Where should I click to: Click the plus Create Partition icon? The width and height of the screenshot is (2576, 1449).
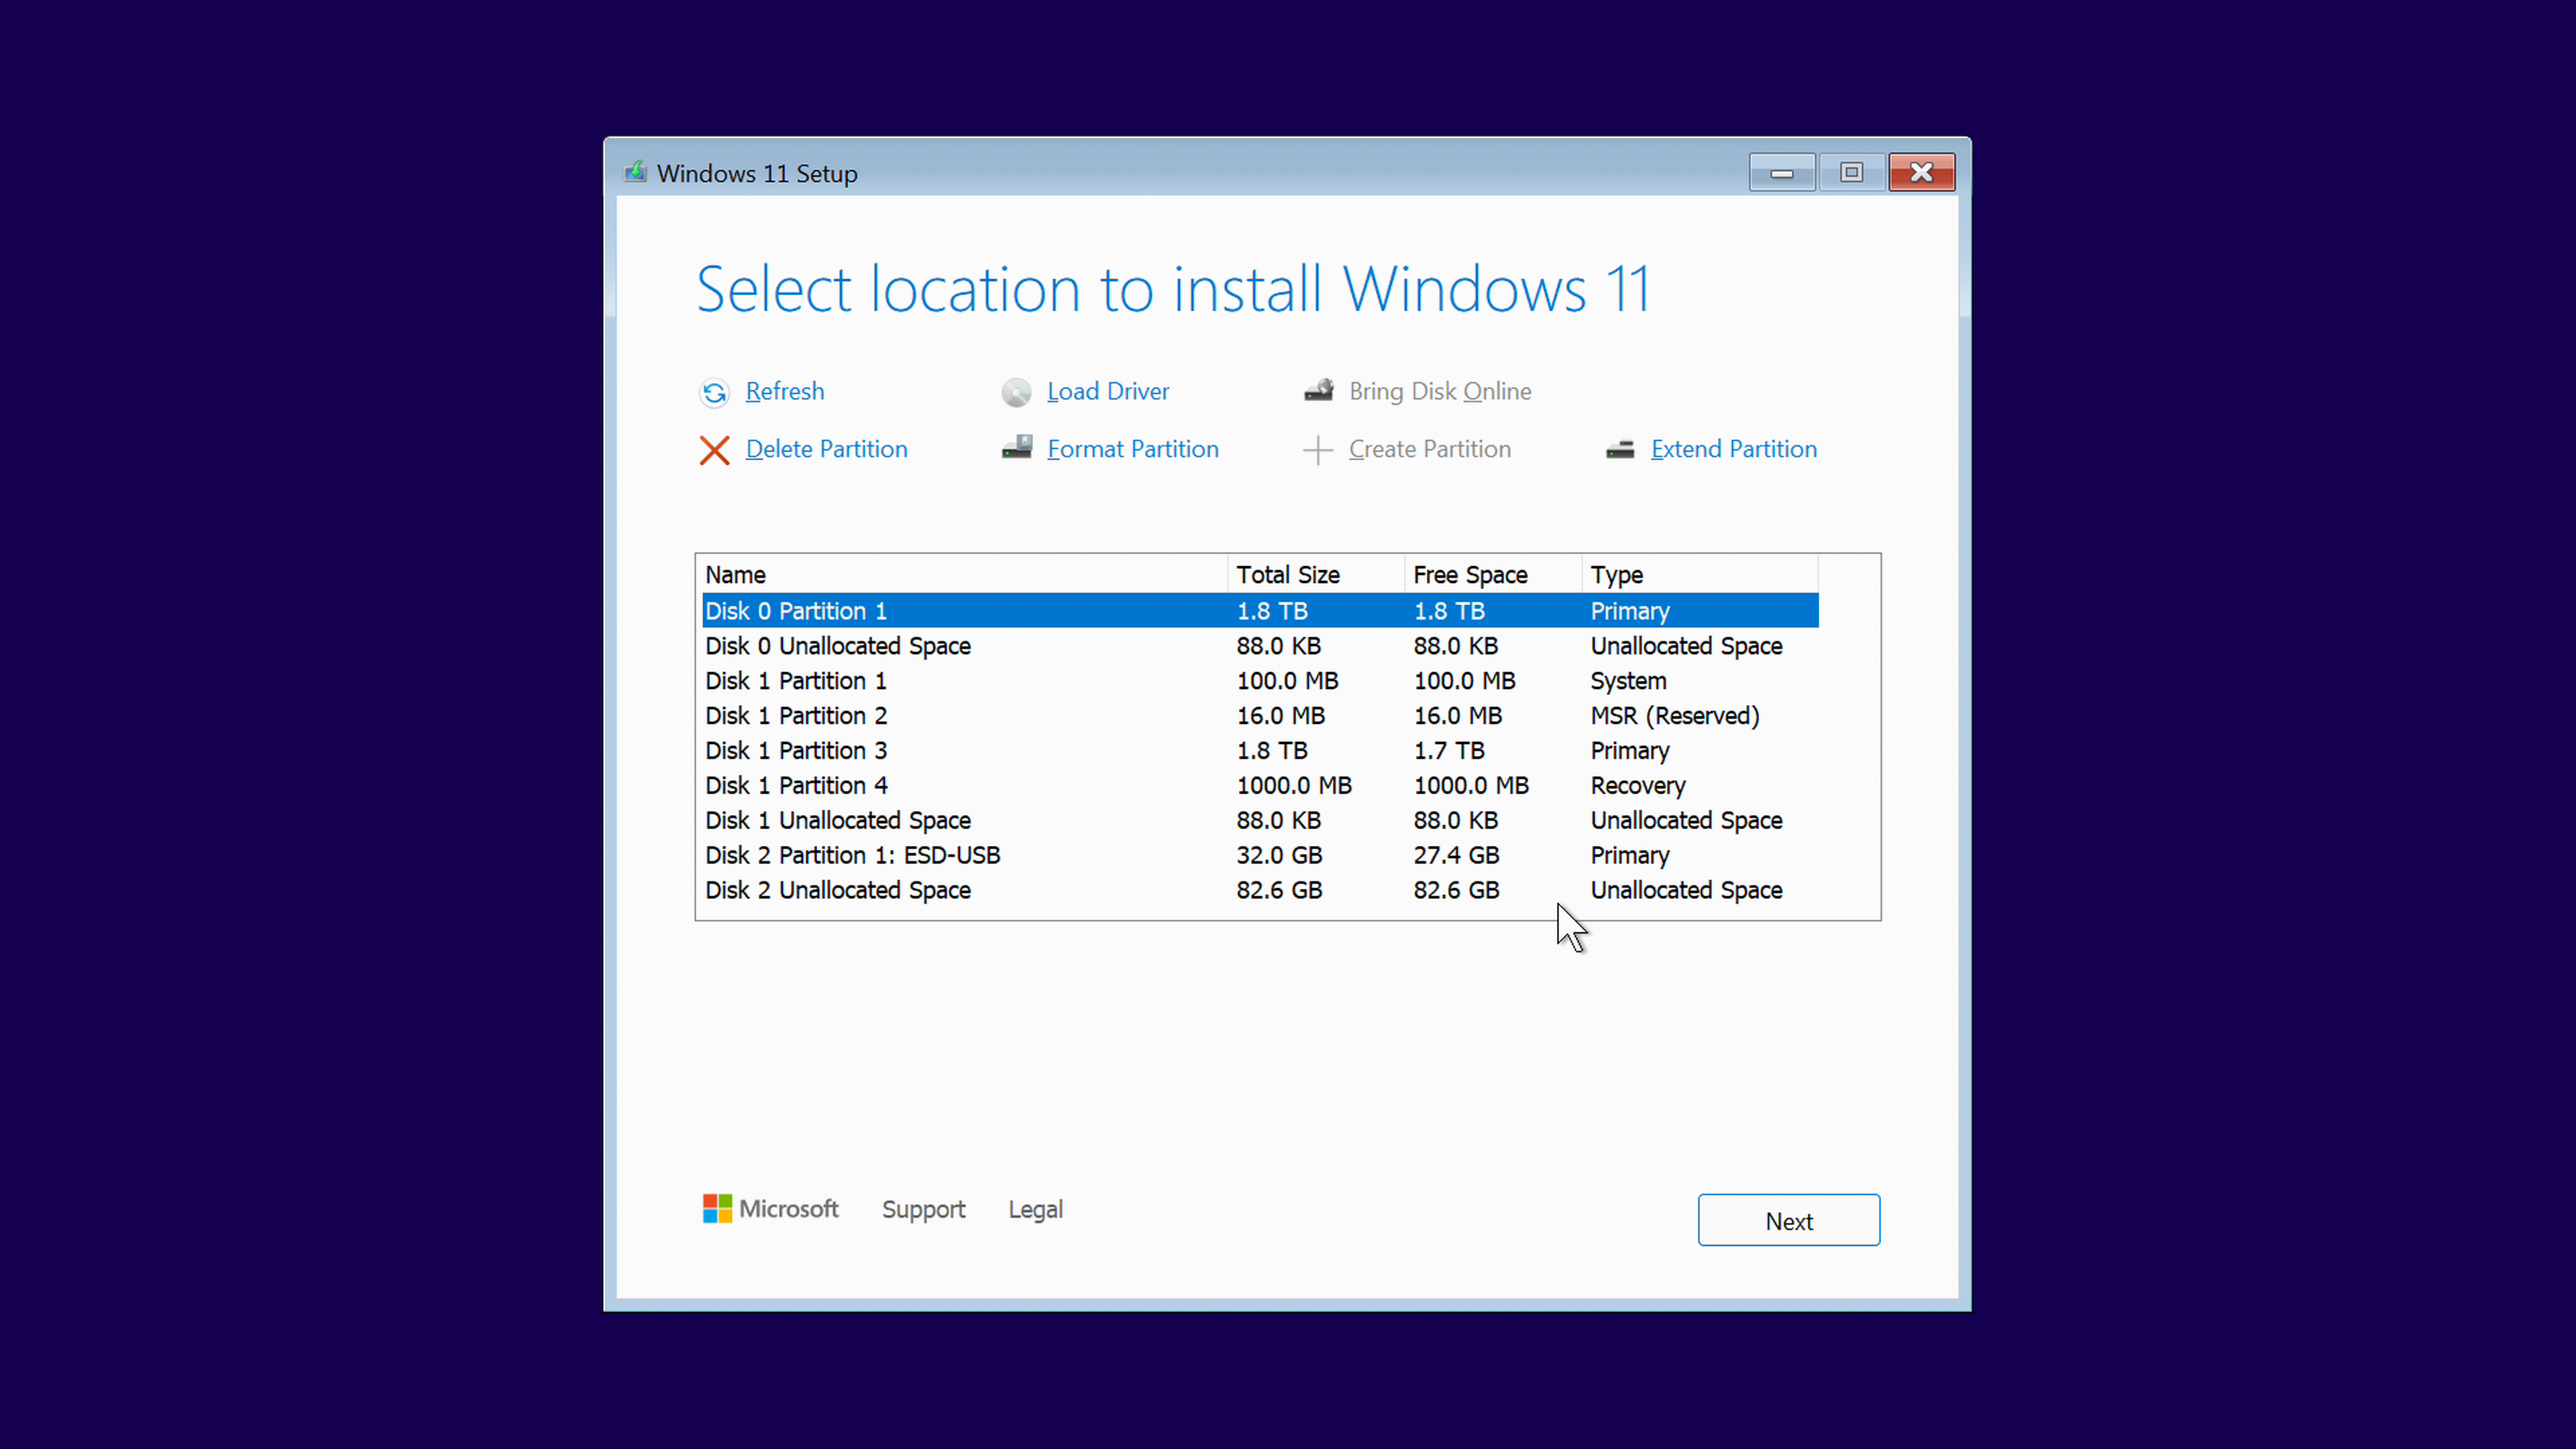point(1318,450)
